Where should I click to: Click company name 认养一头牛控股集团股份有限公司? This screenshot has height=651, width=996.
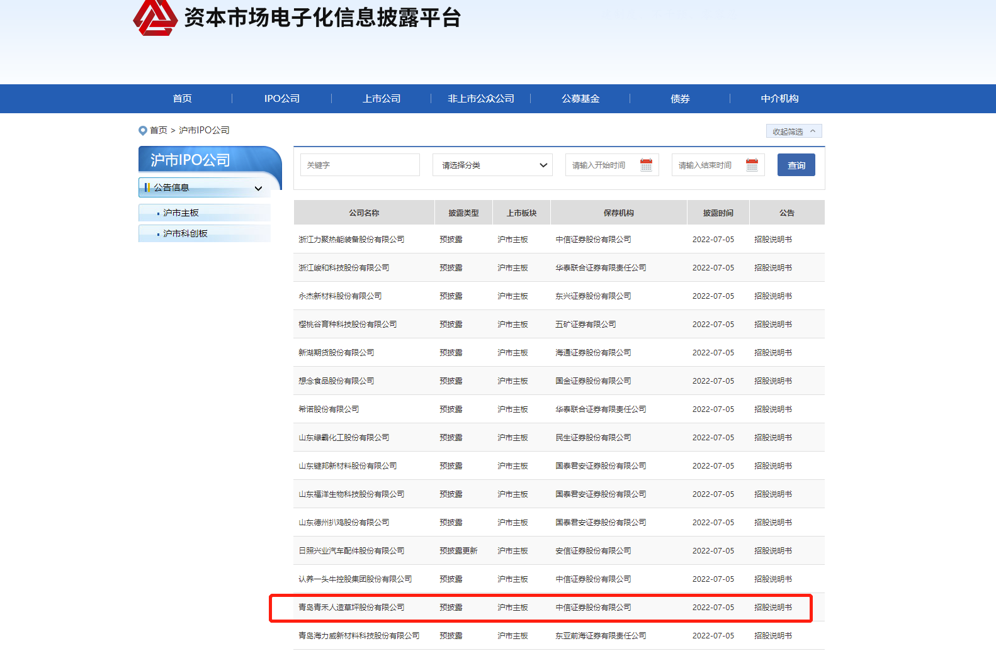click(355, 579)
